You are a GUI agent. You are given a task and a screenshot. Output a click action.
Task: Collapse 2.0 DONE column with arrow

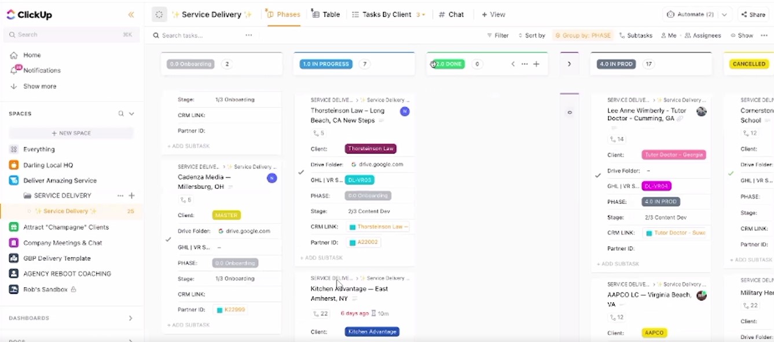pos(513,64)
